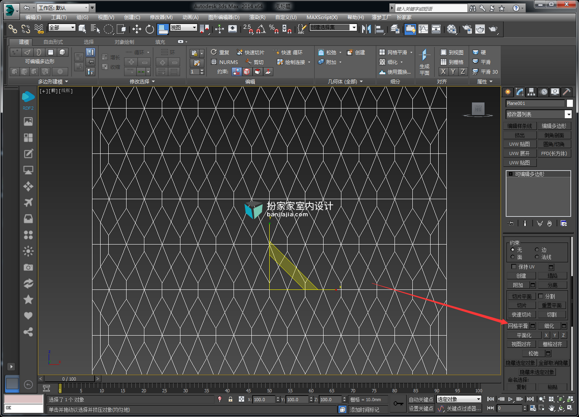The height and width of the screenshot is (417, 579).
Task: Open the 编辑(E) menu
Action: click(33, 17)
